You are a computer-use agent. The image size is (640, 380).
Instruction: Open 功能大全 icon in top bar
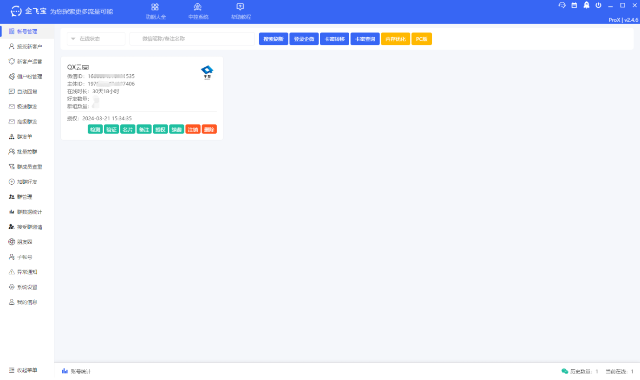click(x=155, y=7)
